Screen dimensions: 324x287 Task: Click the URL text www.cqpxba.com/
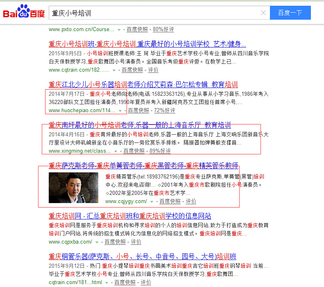(70, 242)
